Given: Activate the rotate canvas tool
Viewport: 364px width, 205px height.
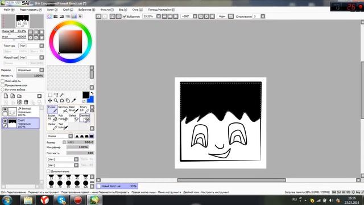Looking at the screenshot, I should [x=62, y=101].
